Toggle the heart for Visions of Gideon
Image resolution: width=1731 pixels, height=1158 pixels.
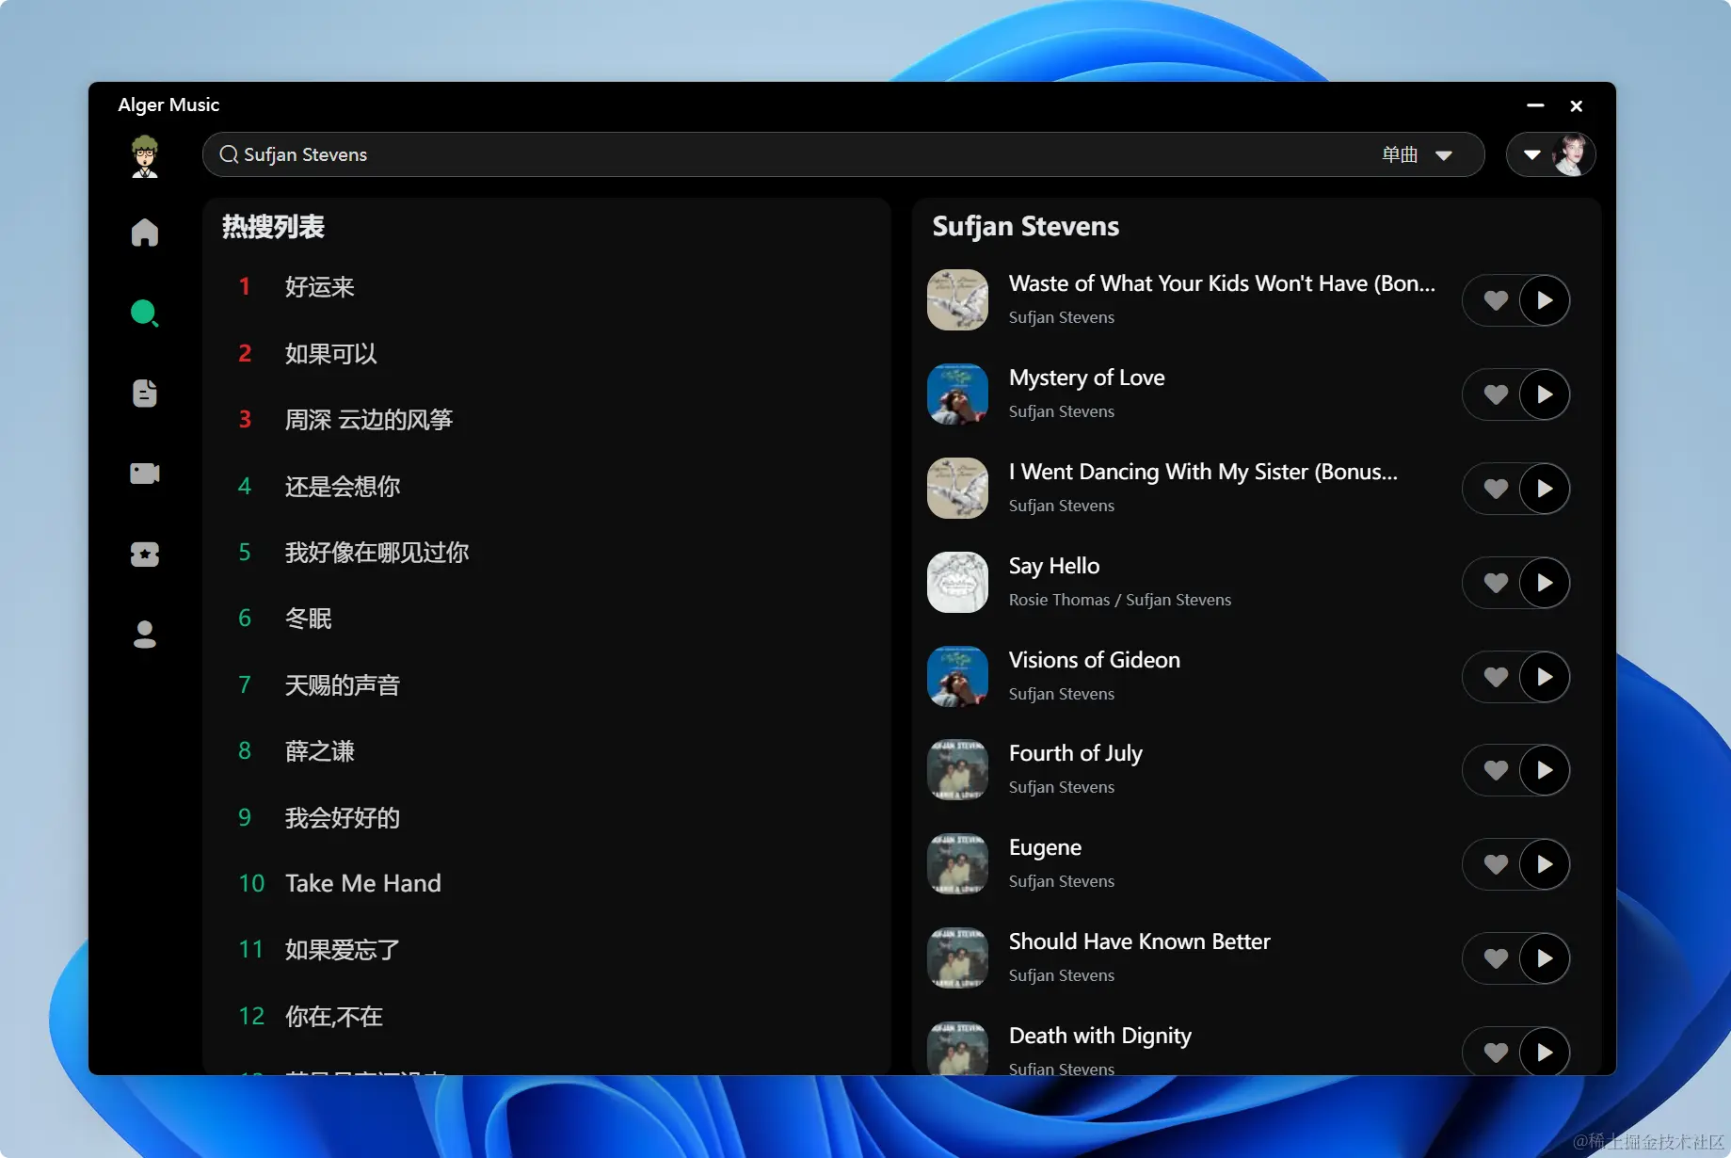coord(1496,677)
